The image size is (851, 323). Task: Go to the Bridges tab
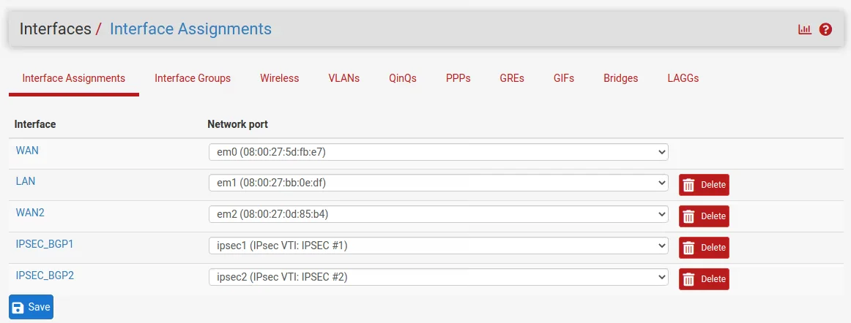pos(620,78)
